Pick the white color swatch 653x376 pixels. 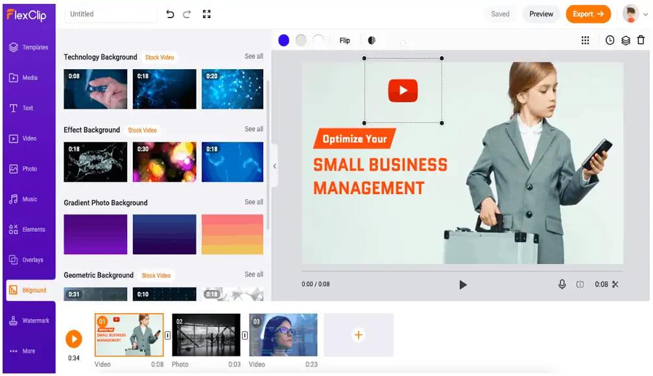318,40
